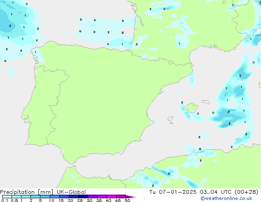Screen dimensions: 261x202
Task: Select the 35–40 mm violet legend swatch
Action: pyautogui.click(x=102, y=197)
